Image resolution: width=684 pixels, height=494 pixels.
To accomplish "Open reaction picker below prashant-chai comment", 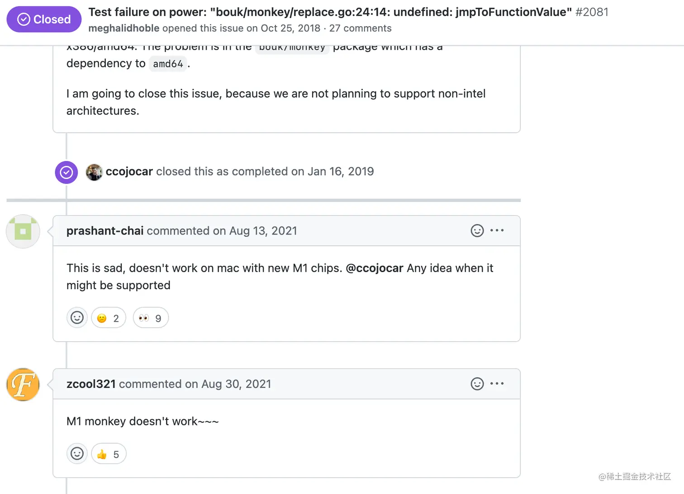I will [x=77, y=318].
